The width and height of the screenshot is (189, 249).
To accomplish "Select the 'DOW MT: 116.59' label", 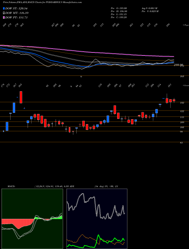I will pos(17,13).
